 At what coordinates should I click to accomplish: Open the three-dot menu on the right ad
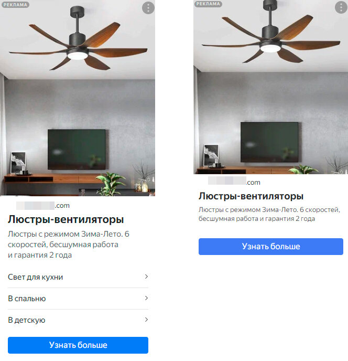click(x=341, y=7)
